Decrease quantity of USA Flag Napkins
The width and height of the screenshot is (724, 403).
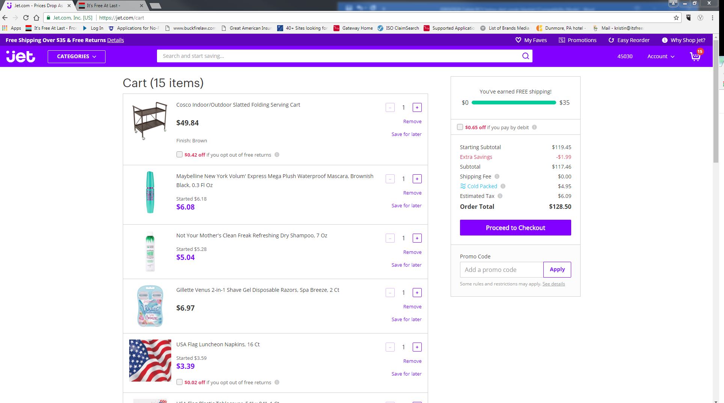390,347
